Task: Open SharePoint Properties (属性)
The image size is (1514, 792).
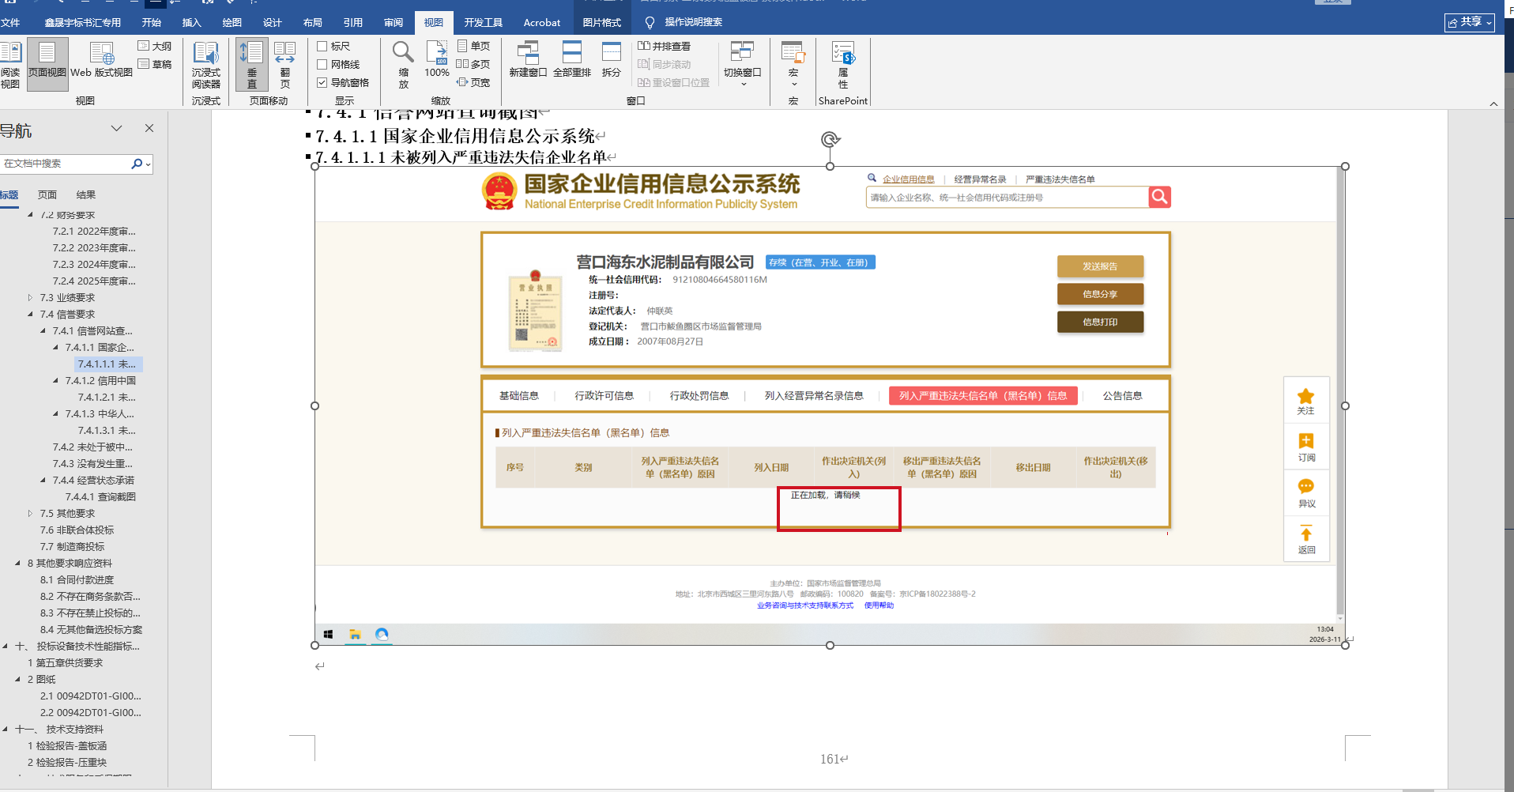Action: coord(843,65)
